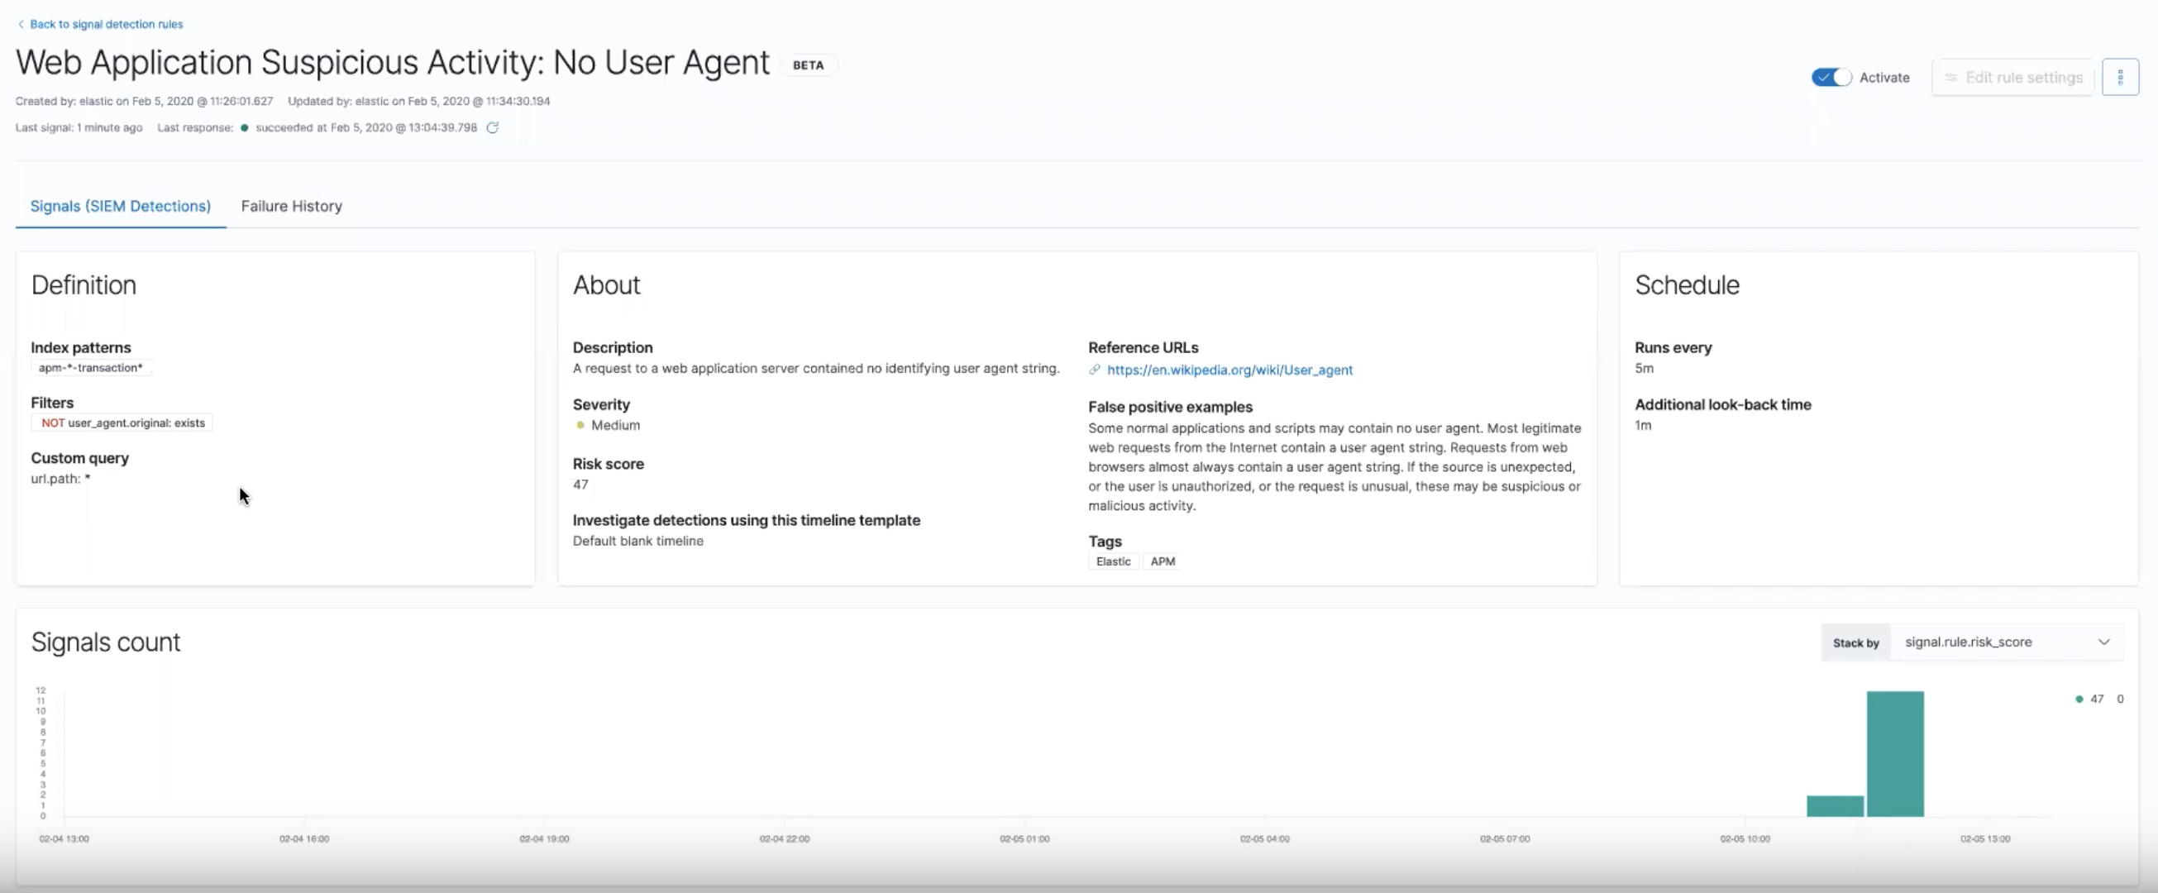Click the tallest bar in Signals count

pyautogui.click(x=1895, y=753)
